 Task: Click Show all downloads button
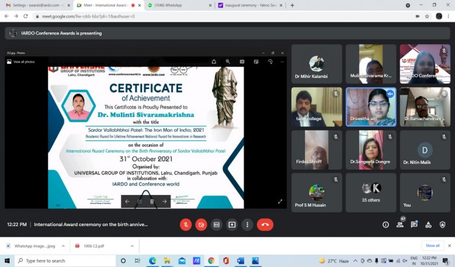[432, 246]
